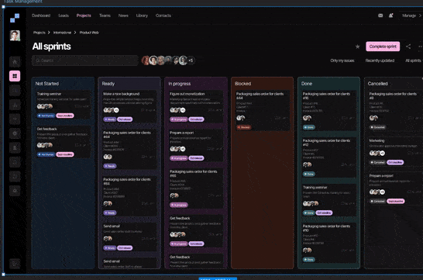Image resolution: width=423 pixels, height=280 pixels.
Task: Click assignee avatars on Make a nice background
Action: tap(111, 110)
